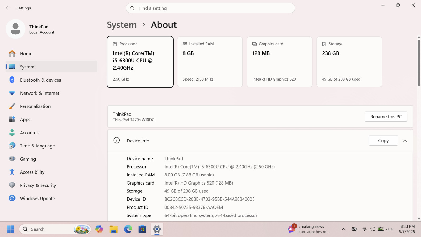The width and height of the screenshot is (421, 237).
Task: Click the ThinkPad user avatar picture
Action: pyautogui.click(x=16, y=29)
